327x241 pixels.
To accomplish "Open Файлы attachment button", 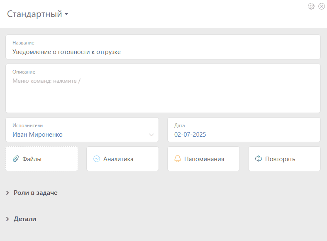I will (x=42, y=159).
